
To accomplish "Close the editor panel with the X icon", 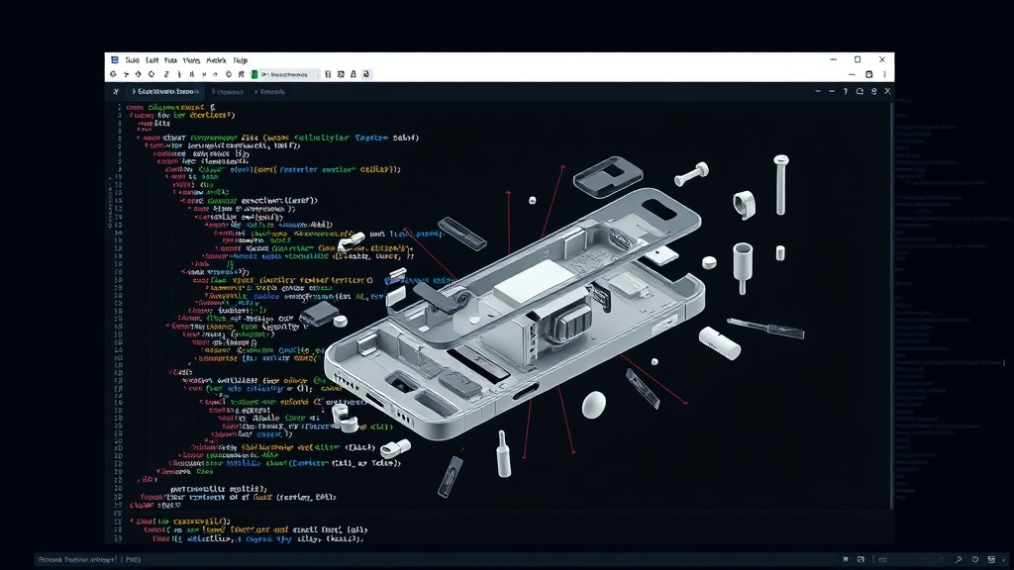I will pyautogui.click(x=887, y=92).
